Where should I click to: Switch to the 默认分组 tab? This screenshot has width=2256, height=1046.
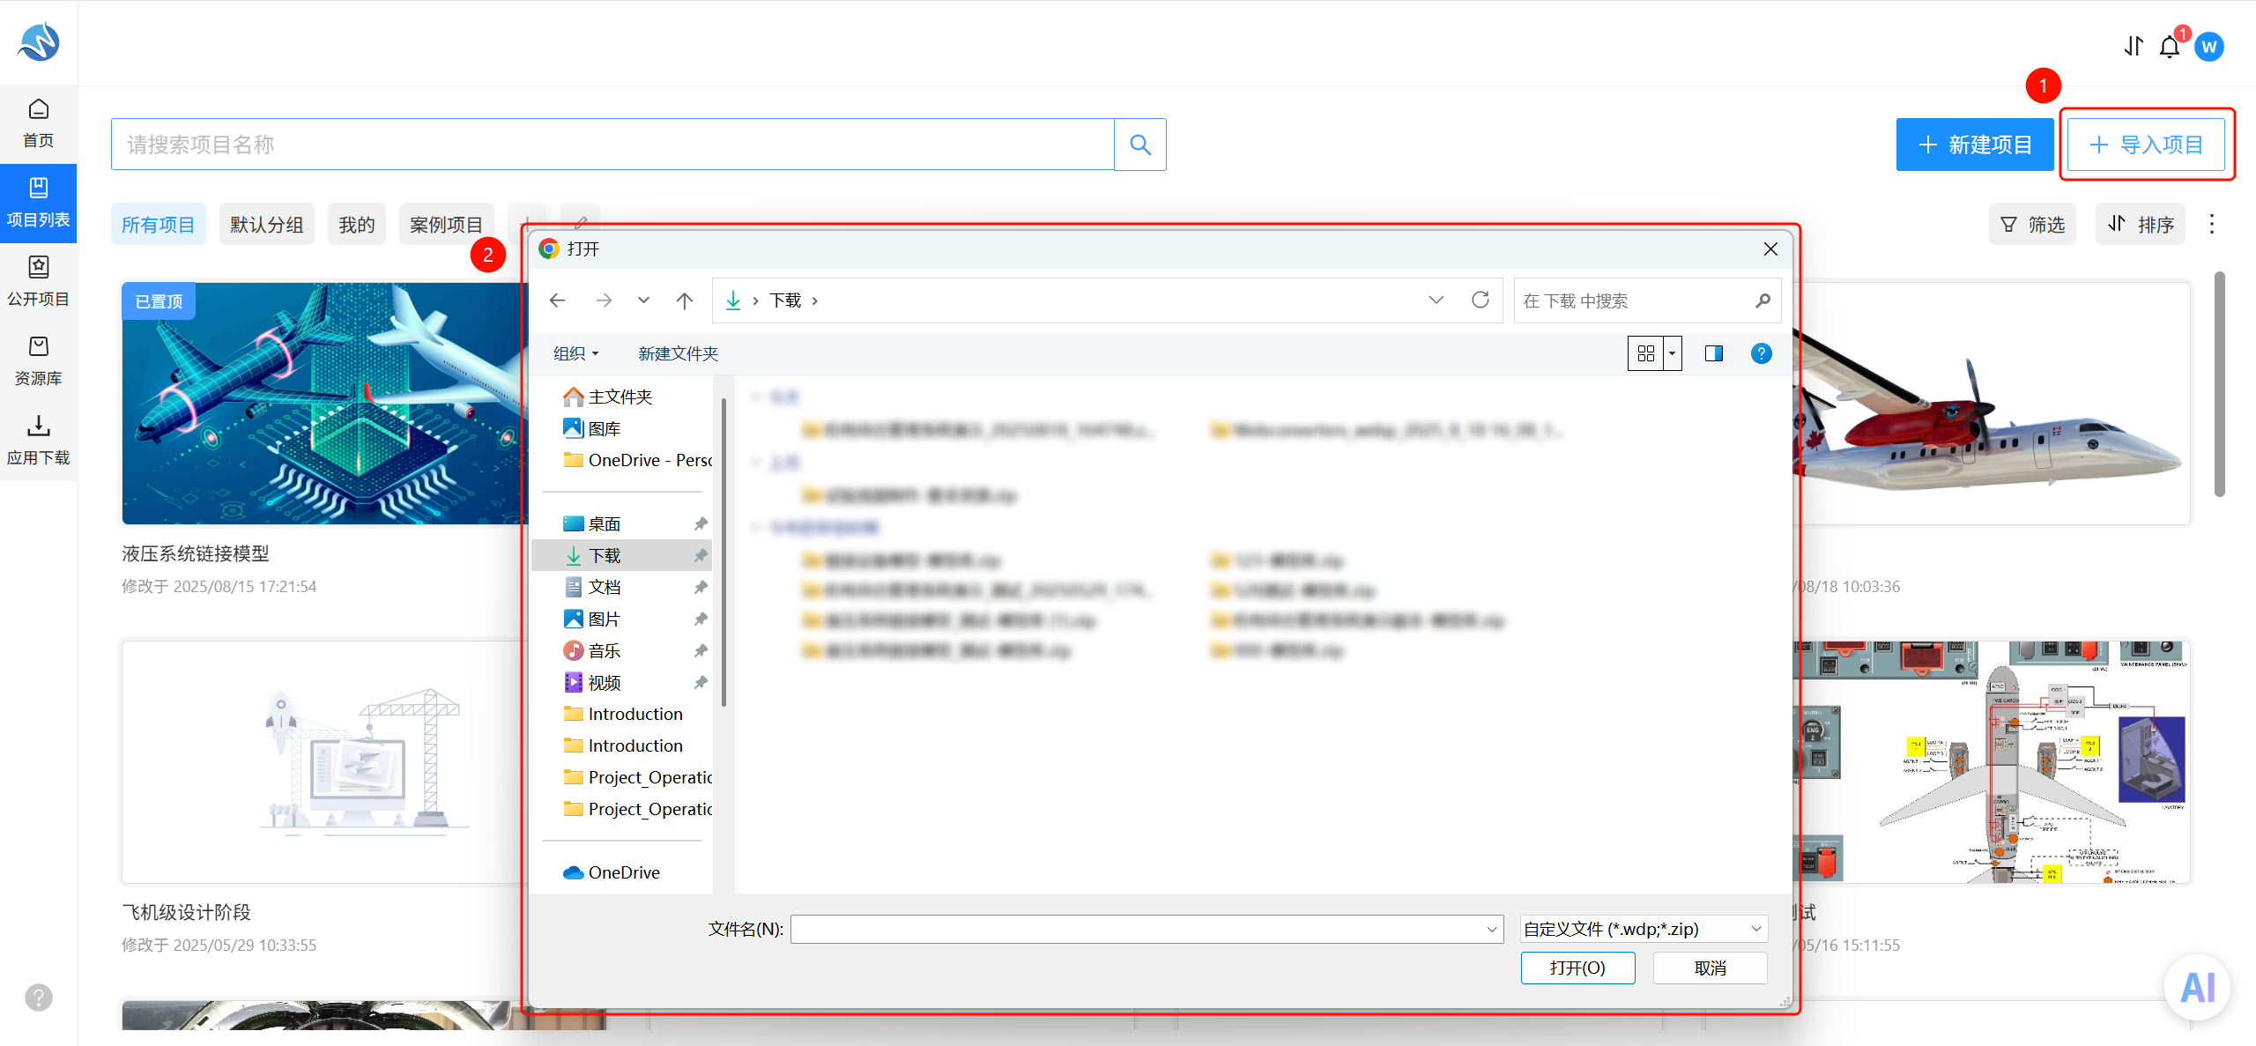pos(267,225)
